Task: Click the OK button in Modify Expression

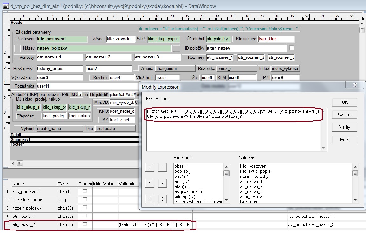Action: [344, 102]
